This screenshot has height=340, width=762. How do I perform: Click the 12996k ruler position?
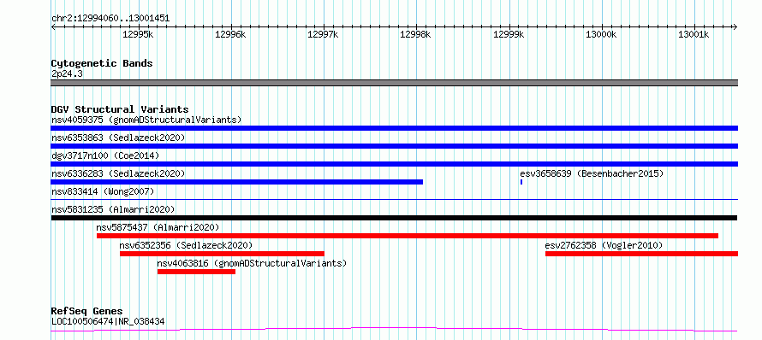230,34
